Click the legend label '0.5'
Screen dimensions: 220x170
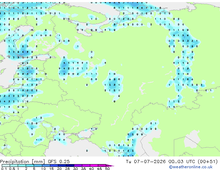click(x=12, y=169)
